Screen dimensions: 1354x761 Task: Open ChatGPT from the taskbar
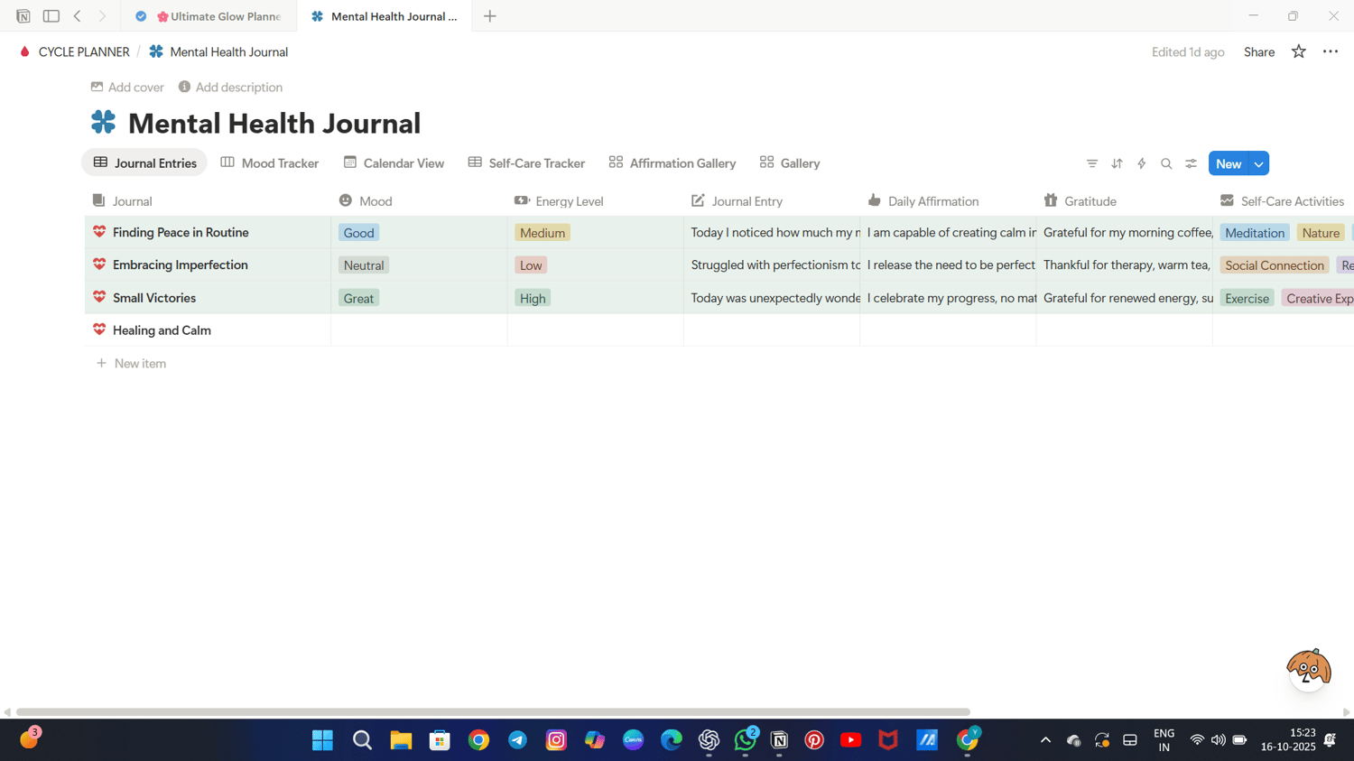[x=709, y=740]
